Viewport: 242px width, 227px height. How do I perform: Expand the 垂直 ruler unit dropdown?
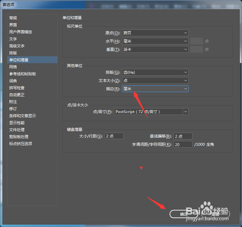155,50
